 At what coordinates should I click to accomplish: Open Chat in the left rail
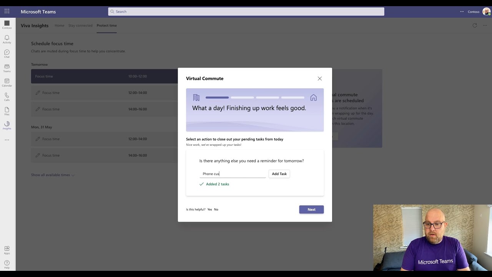pos(7,54)
